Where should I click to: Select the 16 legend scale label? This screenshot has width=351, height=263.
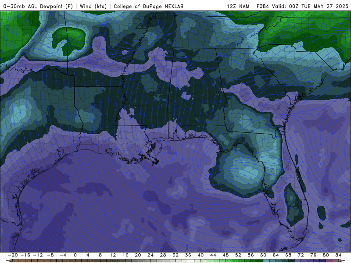(x=125, y=255)
